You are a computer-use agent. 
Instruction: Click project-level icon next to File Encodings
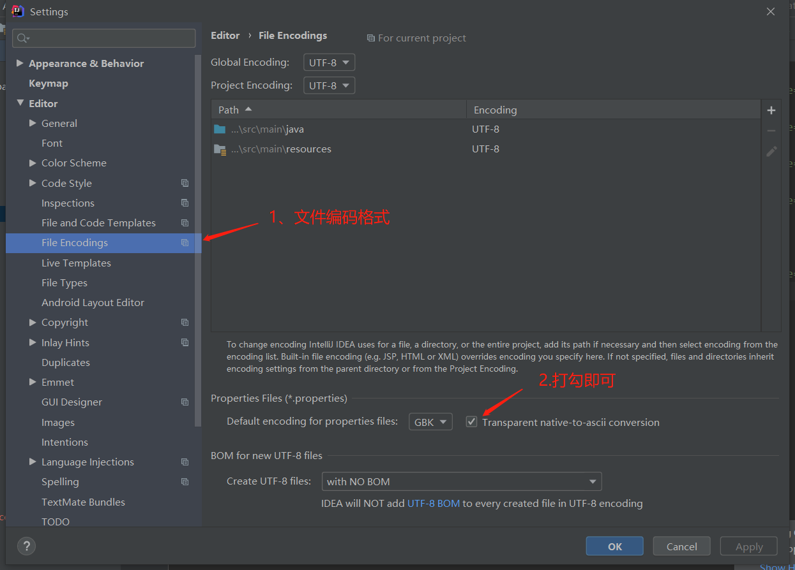coord(185,243)
